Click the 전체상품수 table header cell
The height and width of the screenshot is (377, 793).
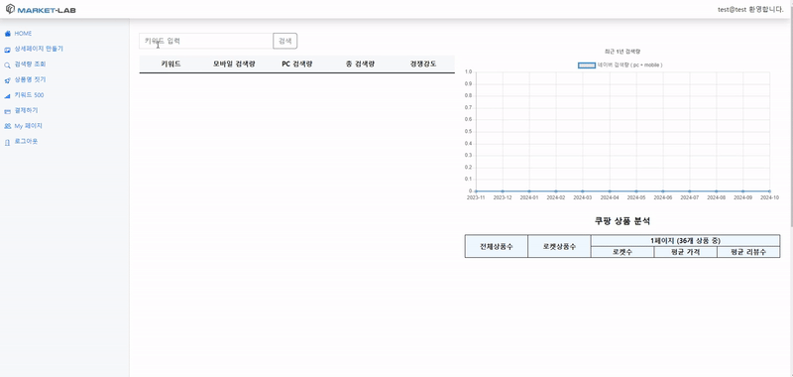coord(497,246)
